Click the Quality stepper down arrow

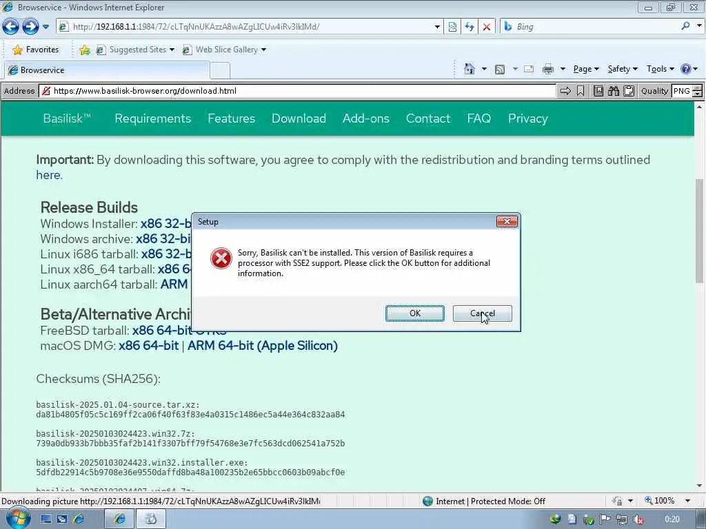(698, 94)
